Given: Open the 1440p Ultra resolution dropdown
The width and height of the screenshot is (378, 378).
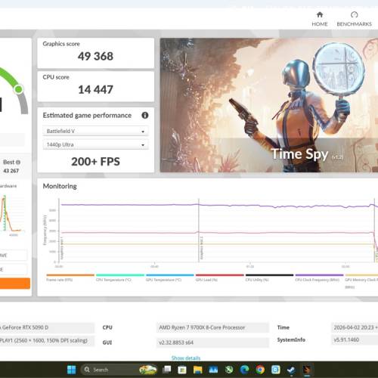Looking at the screenshot, I should click(95, 144).
